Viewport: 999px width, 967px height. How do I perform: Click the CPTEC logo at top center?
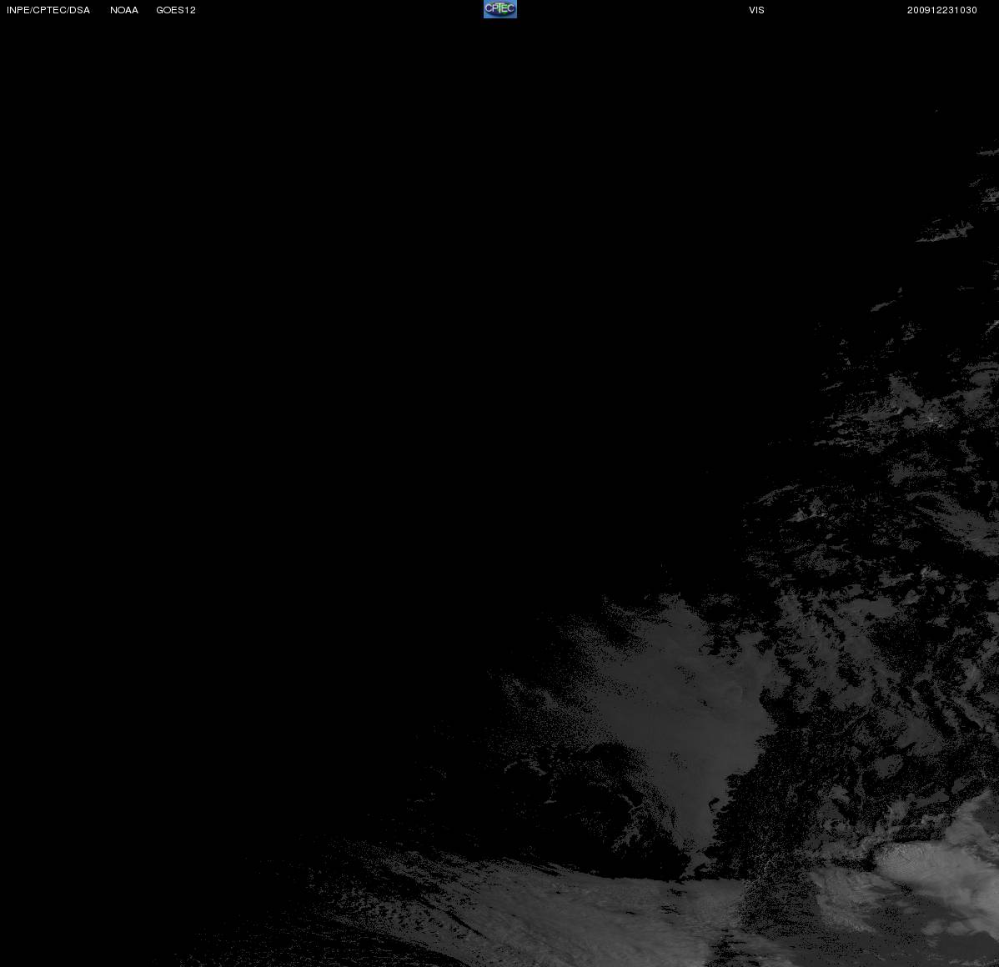point(500,9)
